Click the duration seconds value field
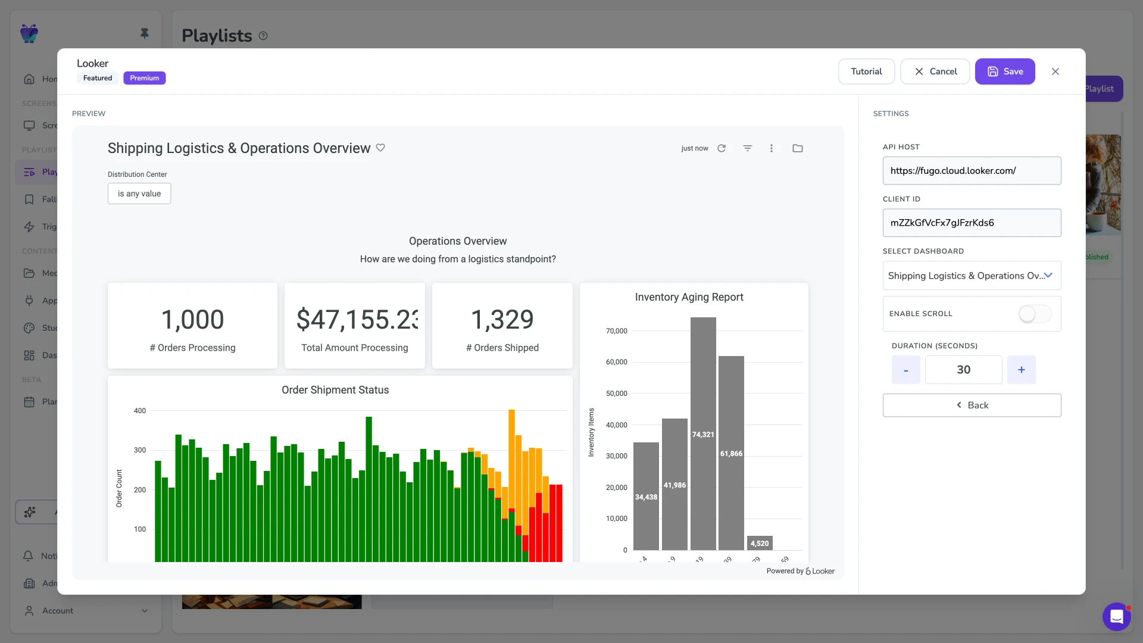Image resolution: width=1143 pixels, height=643 pixels. pos(963,370)
